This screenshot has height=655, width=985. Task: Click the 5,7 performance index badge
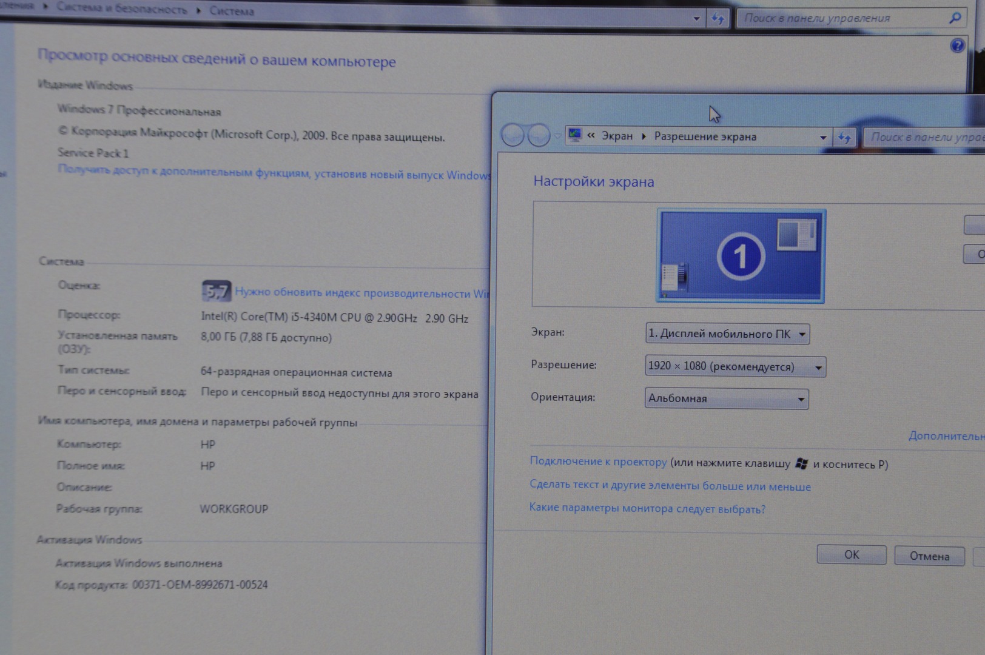coord(216,292)
